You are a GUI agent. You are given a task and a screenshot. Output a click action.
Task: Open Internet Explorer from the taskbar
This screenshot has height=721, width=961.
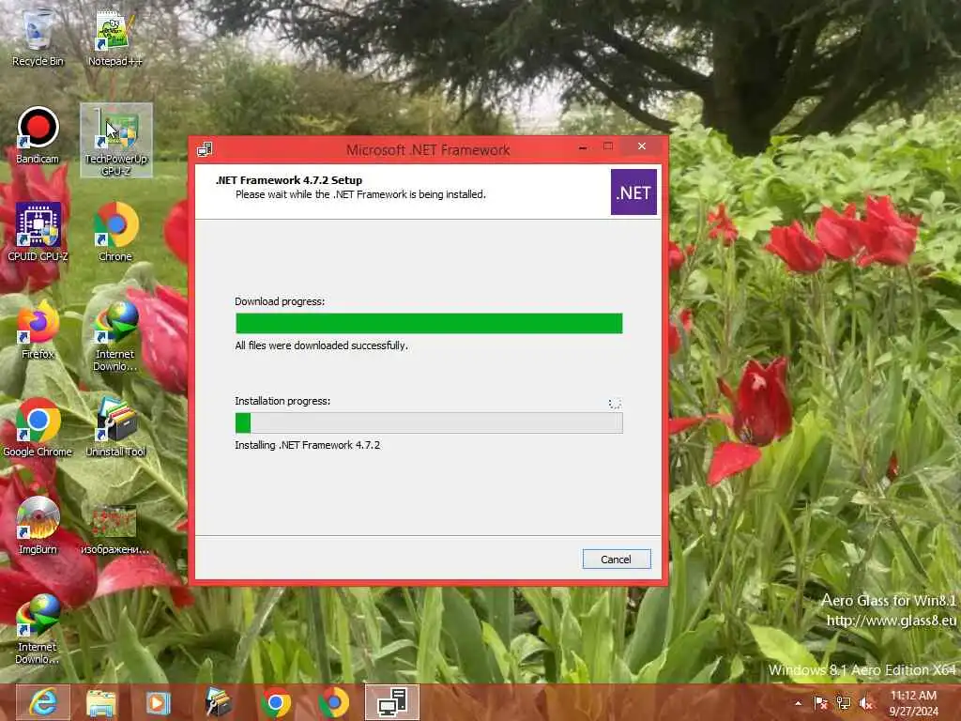(43, 702)
